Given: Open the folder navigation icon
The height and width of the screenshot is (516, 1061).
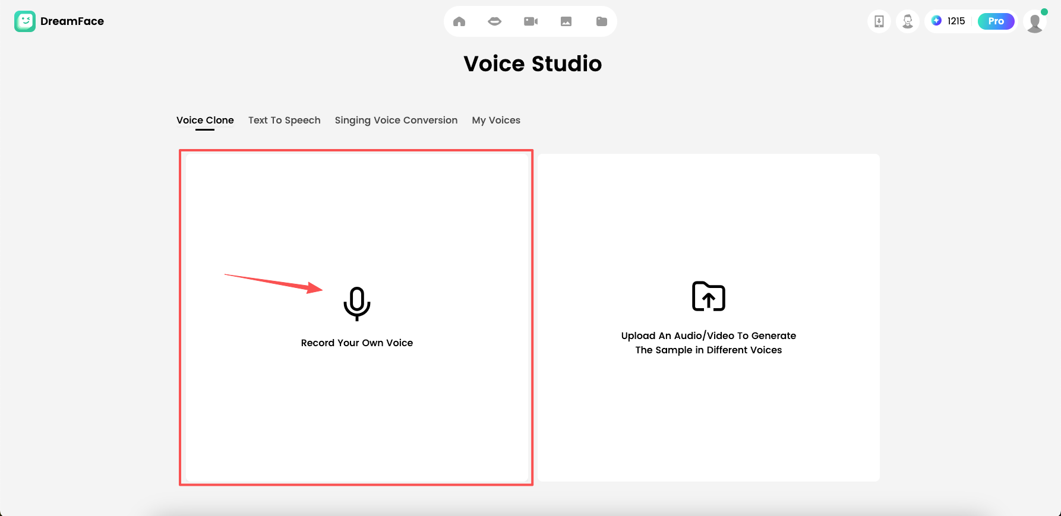Looking at the screenshot, I should coord(602,21).
